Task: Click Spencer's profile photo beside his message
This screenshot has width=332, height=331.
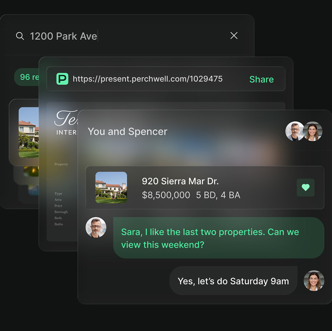Action: pyautogui.click(x=96, y=227)
